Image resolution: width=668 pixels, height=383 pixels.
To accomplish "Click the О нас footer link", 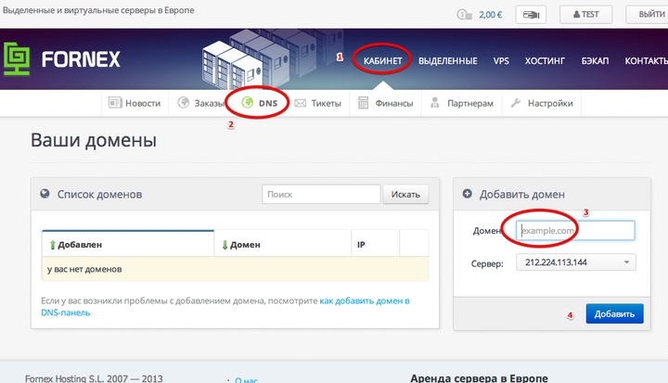I will [246, 379].
